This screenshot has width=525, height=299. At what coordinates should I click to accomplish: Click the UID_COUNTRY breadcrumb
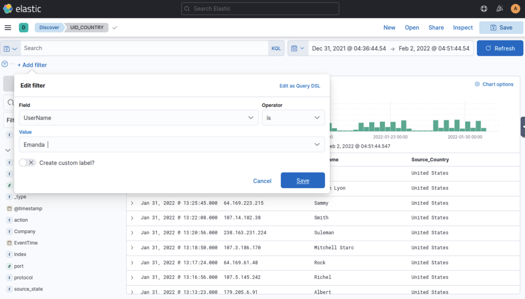pyautogui.click(x=87, y=28)
